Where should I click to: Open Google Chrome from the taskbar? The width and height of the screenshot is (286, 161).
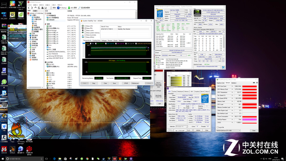pyautogui.click(x=87, y=159)
